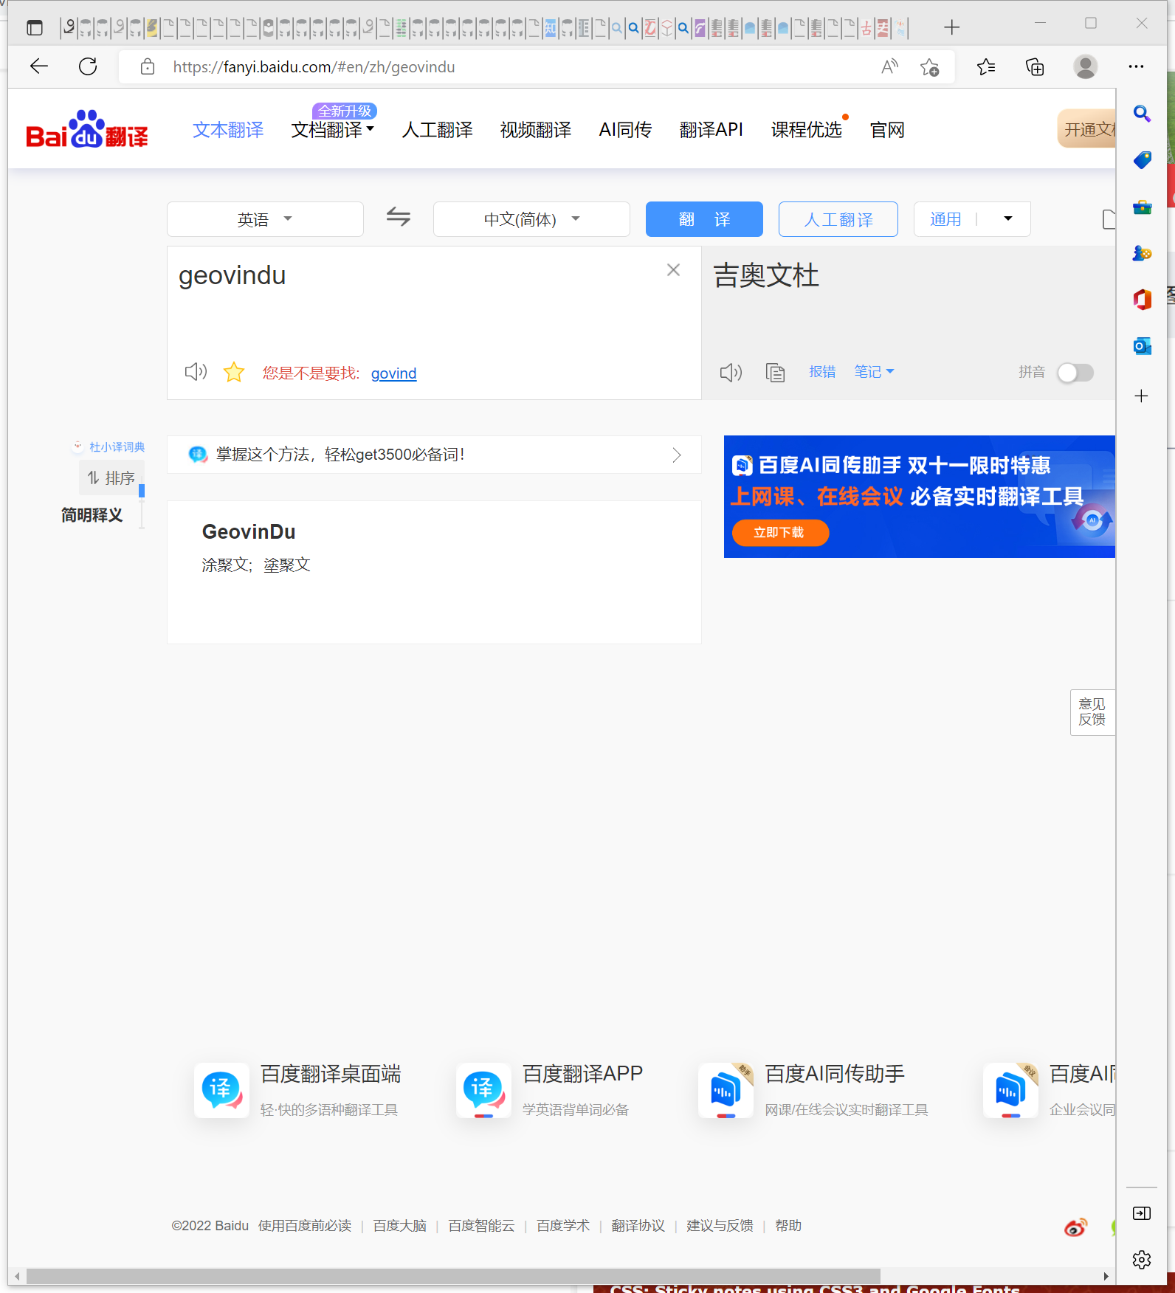Image resolution: width=1175 pixels, height=1293 pixels.
Task: Open the Edge sidebar Tools briefcase icon
Action: [x=1142, y=207]
